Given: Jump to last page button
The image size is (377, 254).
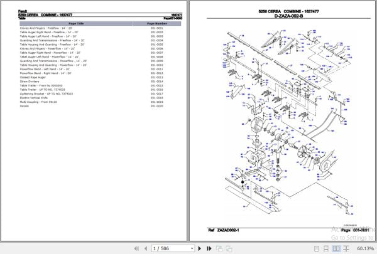Looking at the screenshot, I should point(209,248).
